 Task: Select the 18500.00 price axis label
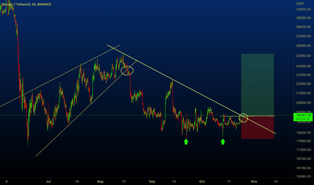(x=303, y=133)
